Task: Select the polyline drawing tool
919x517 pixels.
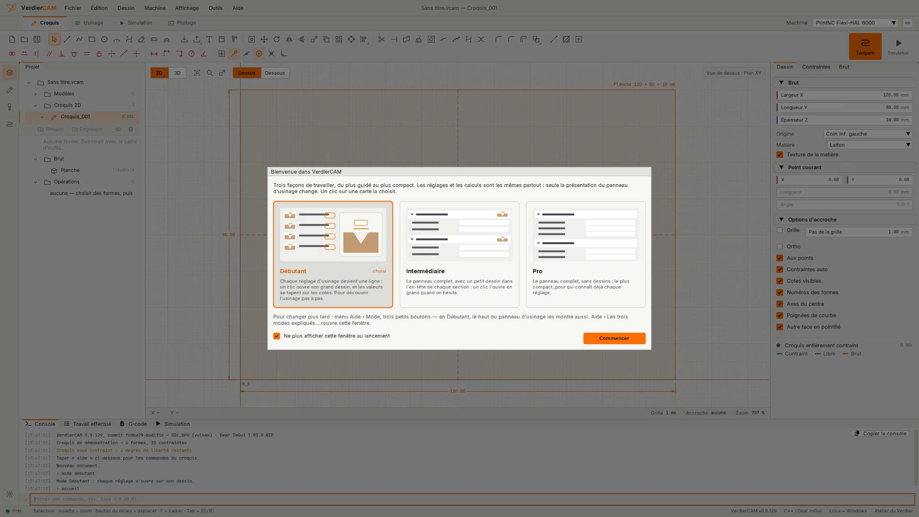Action: click(x=79, y=39)
